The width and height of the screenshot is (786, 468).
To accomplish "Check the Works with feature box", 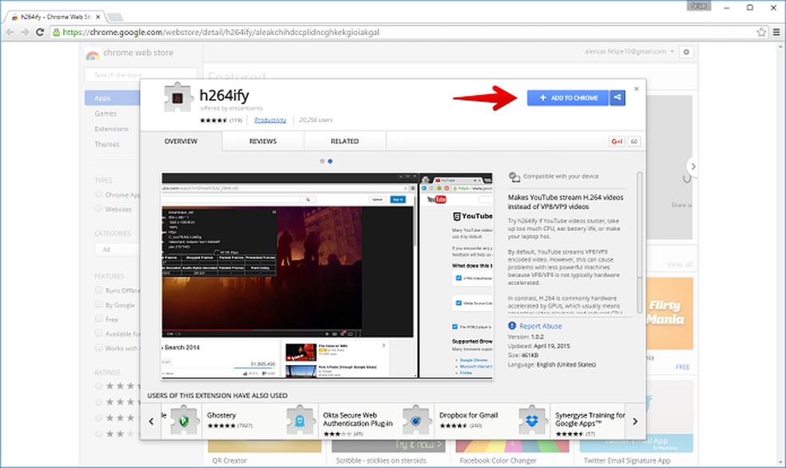I will pos(99,347).
